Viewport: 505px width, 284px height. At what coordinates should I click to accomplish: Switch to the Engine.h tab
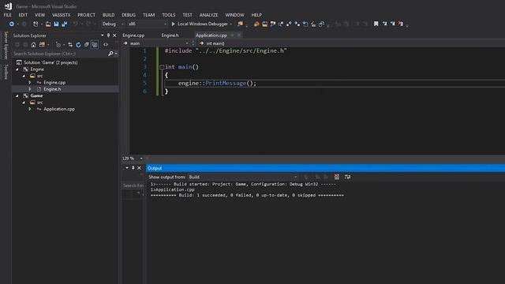click(x=170, y=35)
